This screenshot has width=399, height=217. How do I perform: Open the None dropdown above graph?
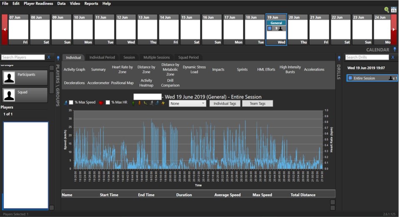tap(187, 103)
